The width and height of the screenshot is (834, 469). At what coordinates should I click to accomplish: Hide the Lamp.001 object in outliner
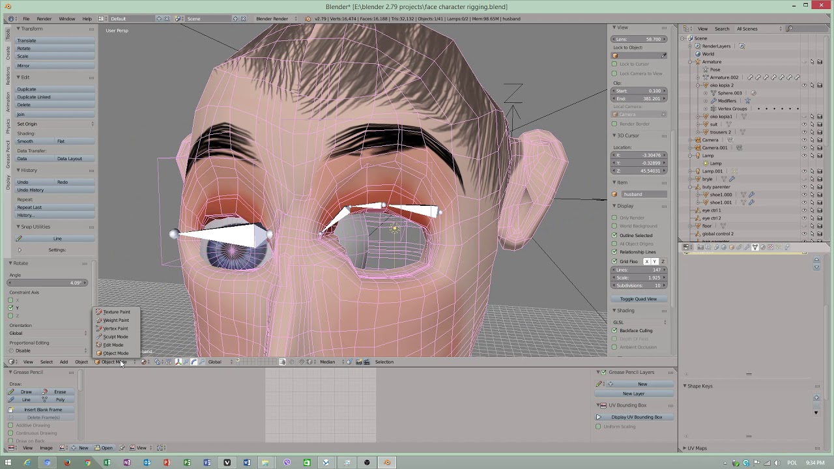[x=804, y=171]
